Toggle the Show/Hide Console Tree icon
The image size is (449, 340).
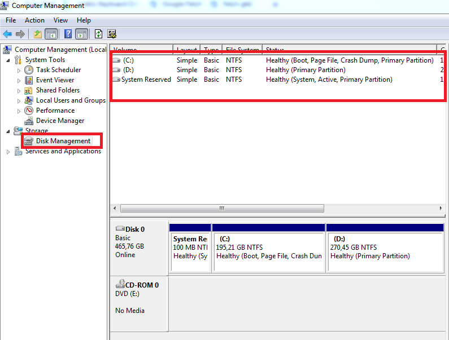51,34
